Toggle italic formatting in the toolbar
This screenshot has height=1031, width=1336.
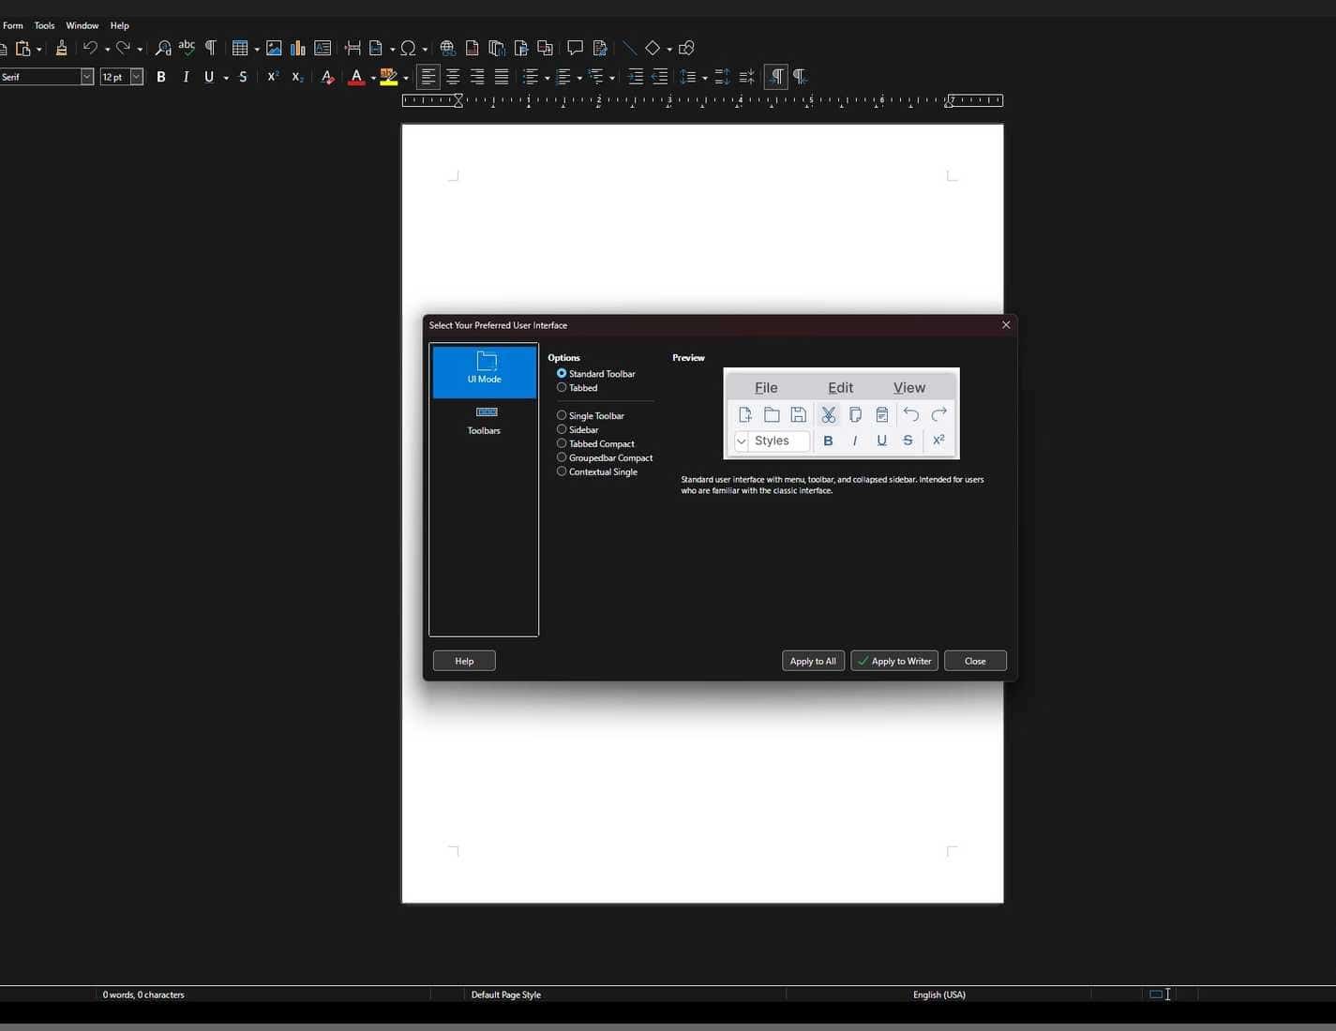click(x=186, y=77)
